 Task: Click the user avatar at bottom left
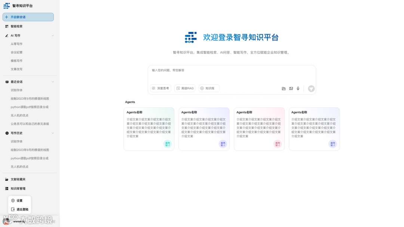[7, 221]
